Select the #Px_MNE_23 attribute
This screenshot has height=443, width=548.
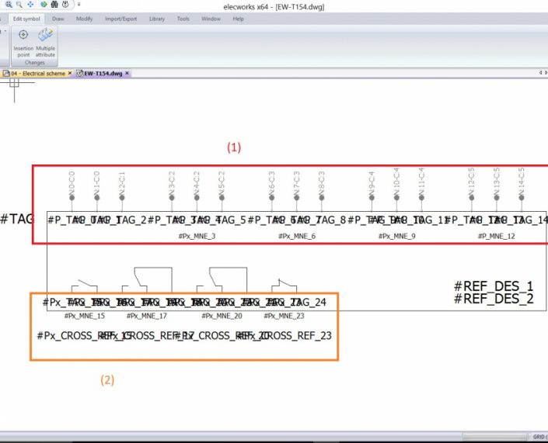tap(284, 316)
